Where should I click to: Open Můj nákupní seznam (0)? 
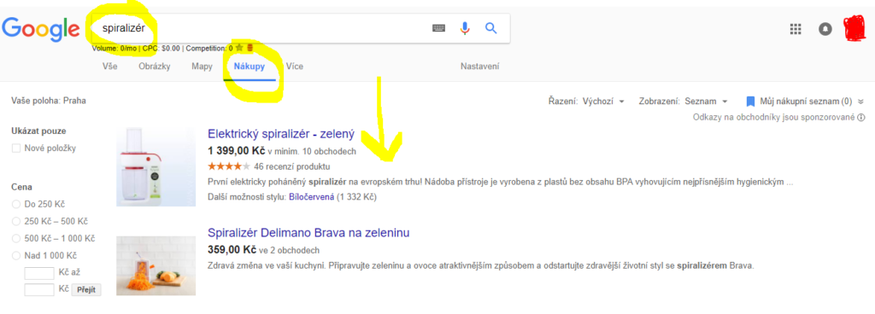805,102
